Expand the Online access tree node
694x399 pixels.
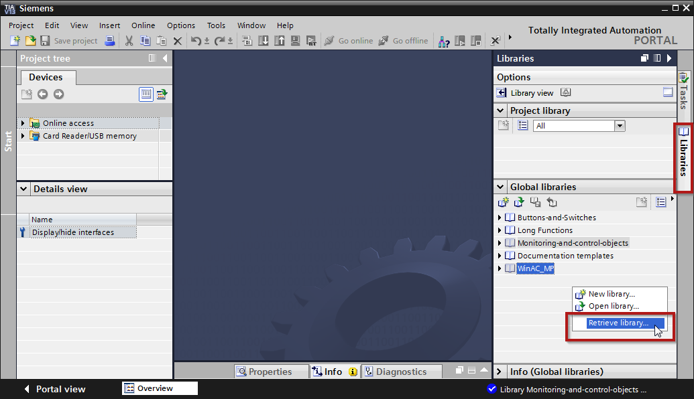23,123
